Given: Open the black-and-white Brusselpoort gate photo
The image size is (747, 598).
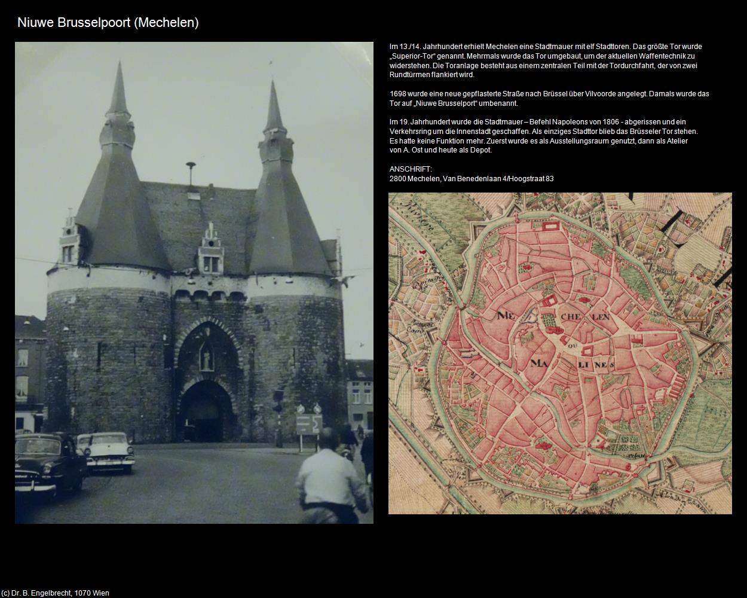Looking at the screenshot, I should [x=194, y=283].
